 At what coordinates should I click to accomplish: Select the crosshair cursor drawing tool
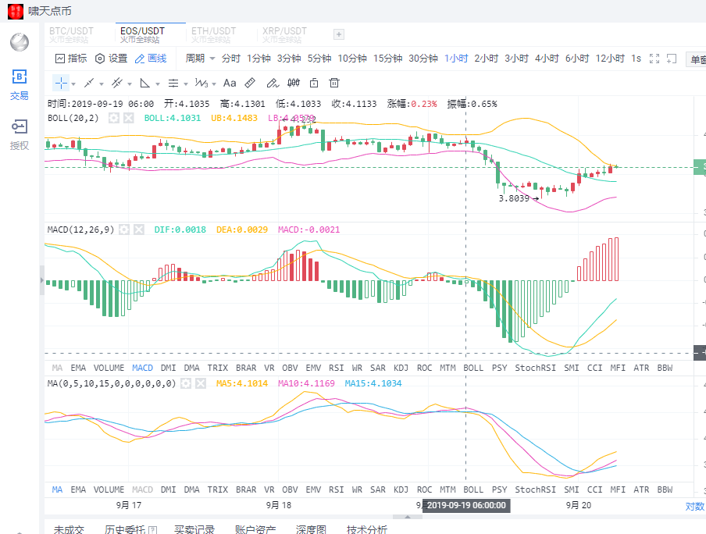click(x=61, y=84)
